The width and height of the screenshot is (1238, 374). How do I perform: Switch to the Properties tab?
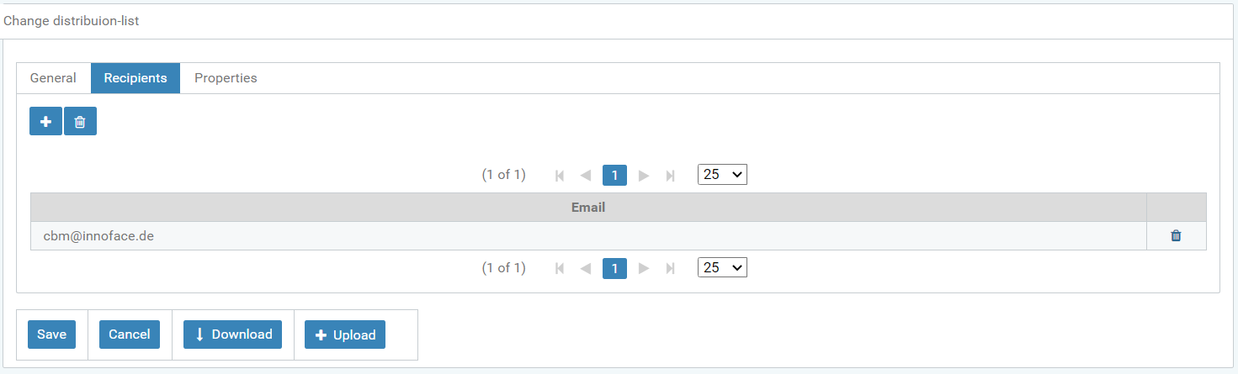[x=226, y=78]
